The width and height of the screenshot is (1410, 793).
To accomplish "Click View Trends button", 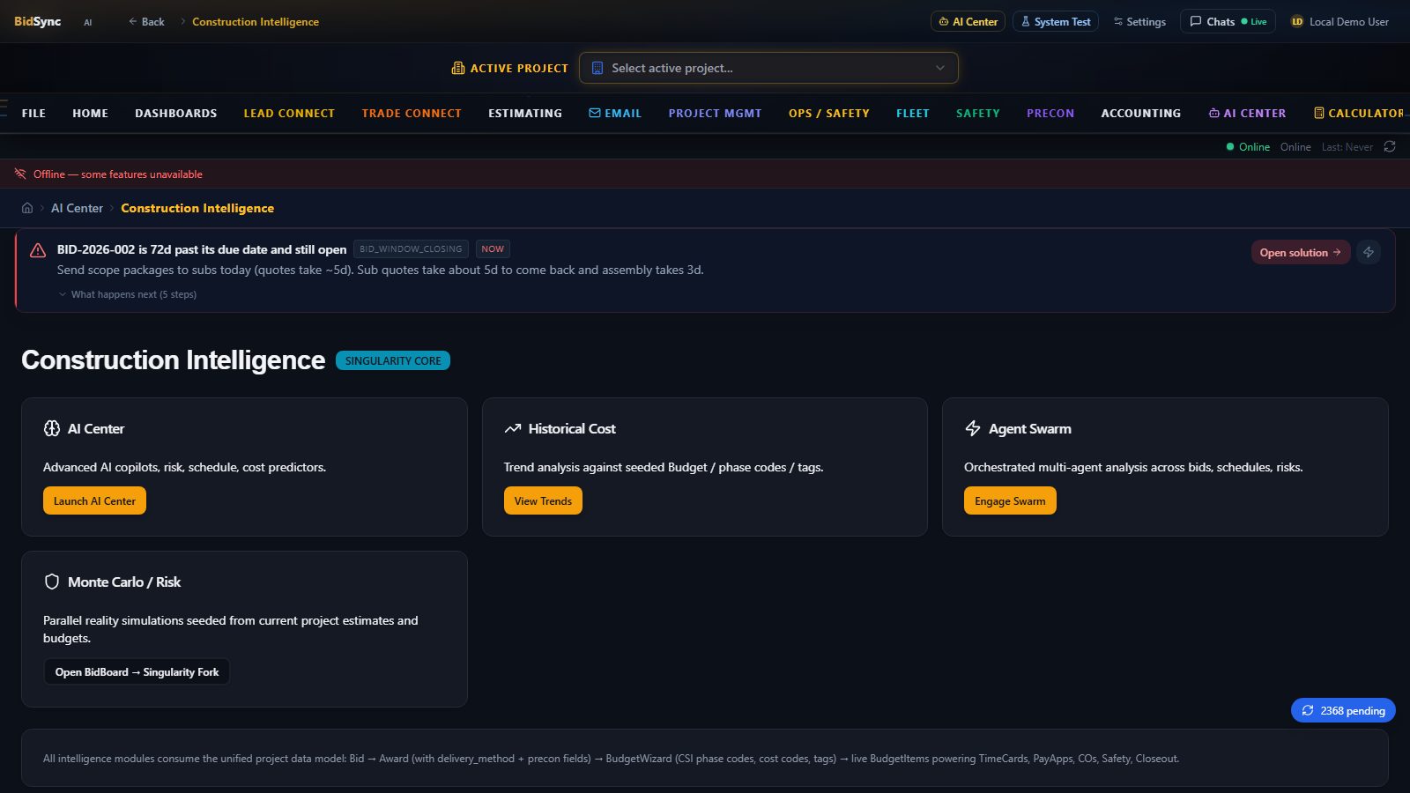I will 543,500.
